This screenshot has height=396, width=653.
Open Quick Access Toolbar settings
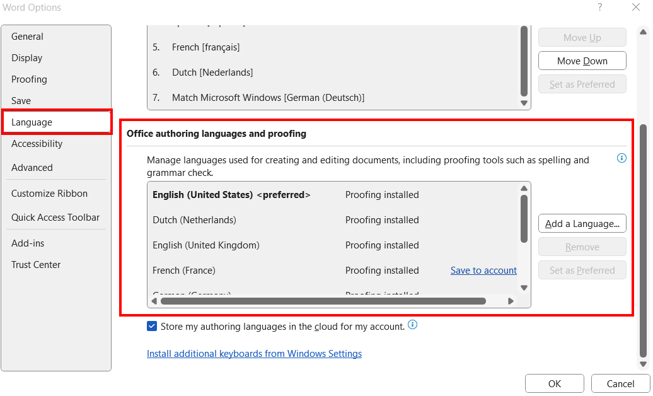click(x=56, y=217)
